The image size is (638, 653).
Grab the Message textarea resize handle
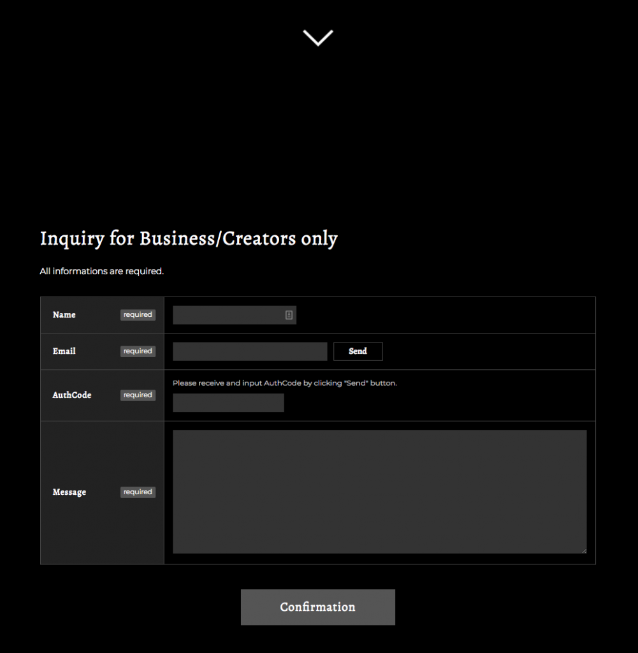[x=583, y=550]
